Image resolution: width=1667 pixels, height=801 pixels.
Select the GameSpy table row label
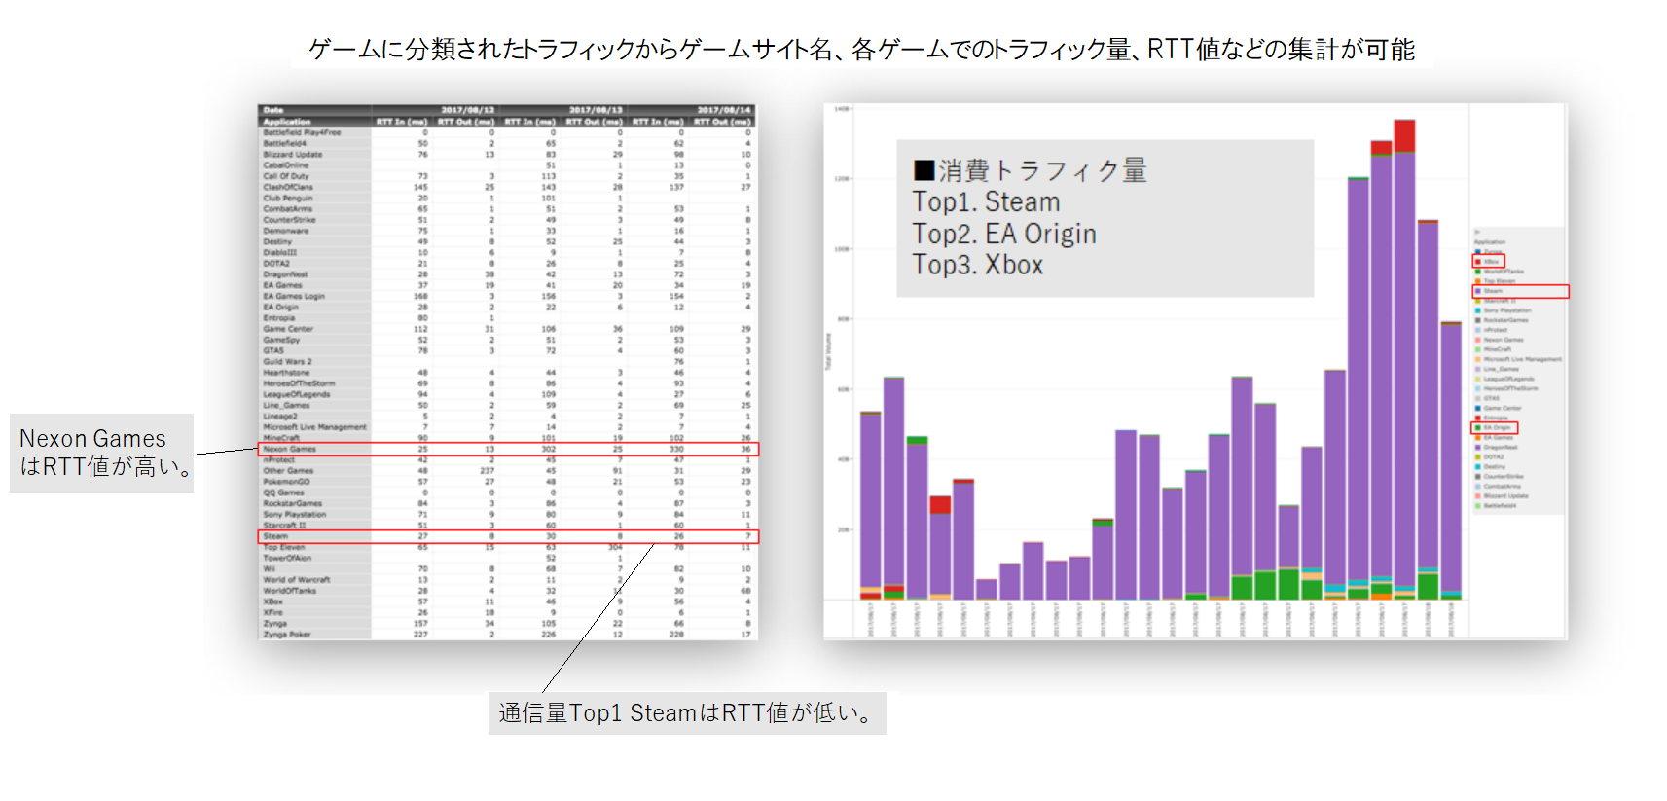(281, 340)
